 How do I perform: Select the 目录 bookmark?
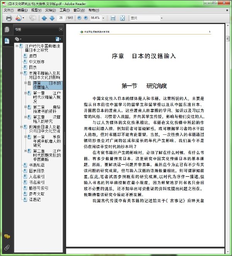tap(33, 67)
